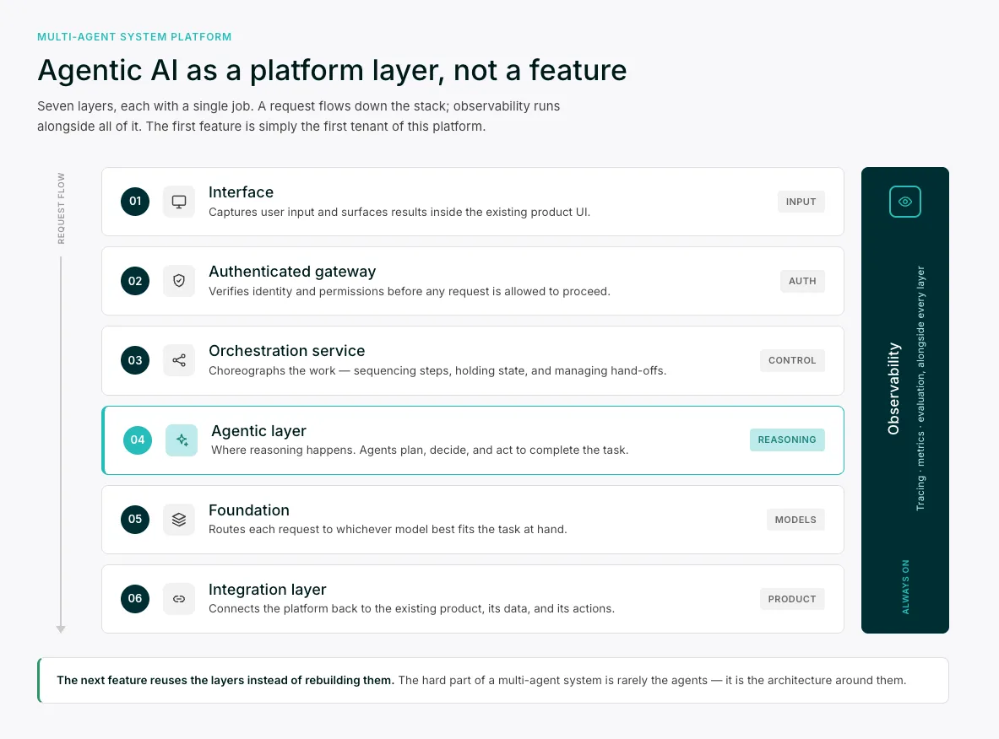The height and width of the screenshot is (739, 999).
Task: Click the link icon for Integration layer
Action: (x=179, y=598)
